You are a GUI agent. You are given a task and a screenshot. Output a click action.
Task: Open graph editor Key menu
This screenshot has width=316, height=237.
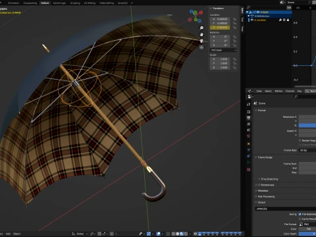tap(300, 91)
